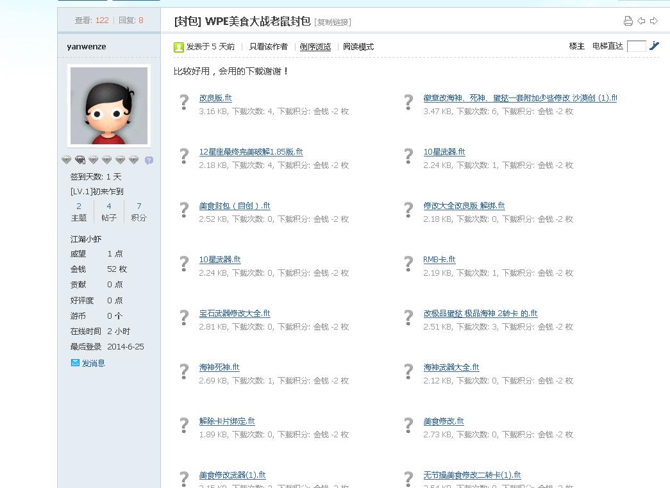Viewport: 670px width, 488px height.
Task: Click the 帖子 post count 4
Action: (108, 206)
